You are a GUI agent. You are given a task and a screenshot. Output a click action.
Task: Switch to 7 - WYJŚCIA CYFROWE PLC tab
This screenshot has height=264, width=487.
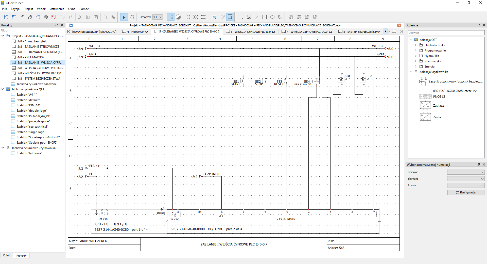click(307, 32)
